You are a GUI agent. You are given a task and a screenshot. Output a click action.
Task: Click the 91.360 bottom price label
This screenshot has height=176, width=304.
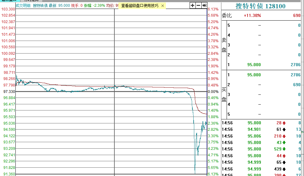[9, 174]
